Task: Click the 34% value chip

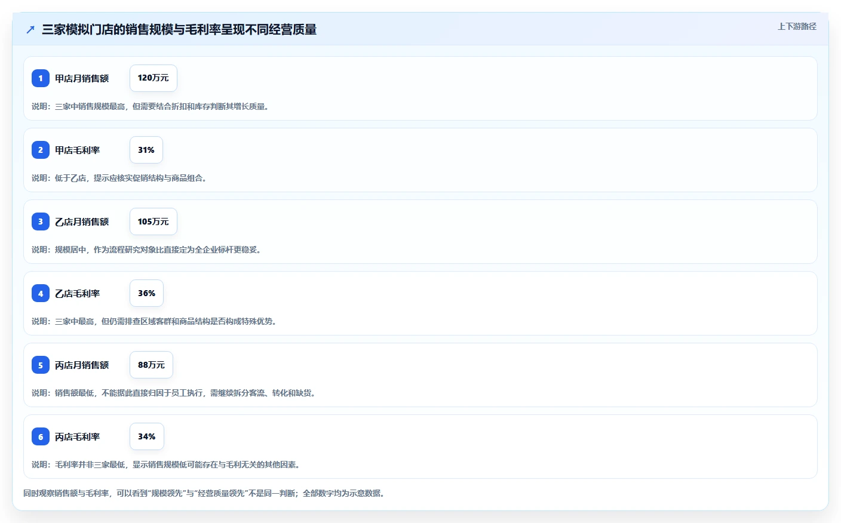Action: [147, 436]
